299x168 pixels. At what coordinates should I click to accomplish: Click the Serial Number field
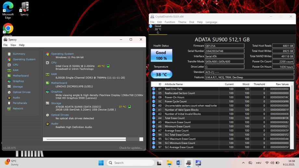(225, 51)
